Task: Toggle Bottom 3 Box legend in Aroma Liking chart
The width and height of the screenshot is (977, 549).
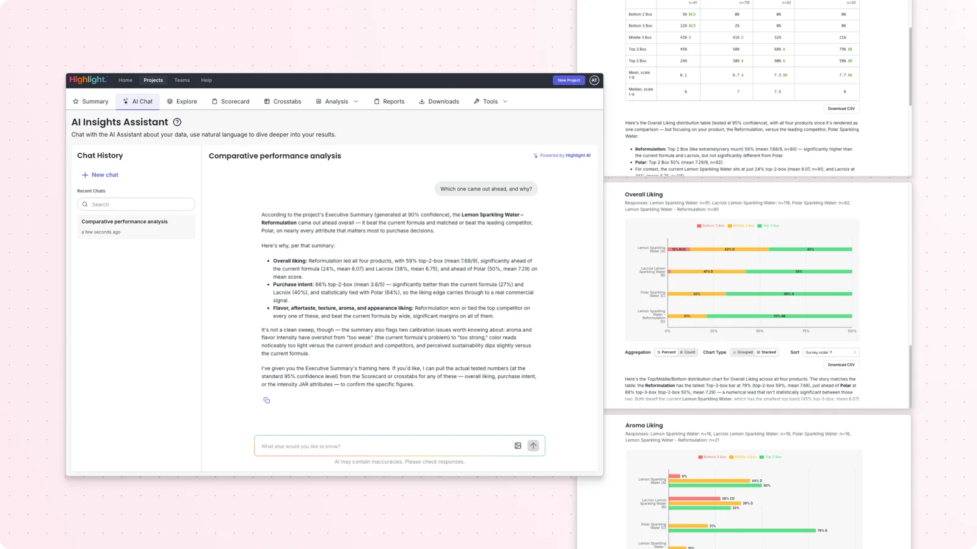Action: [x=713, y=457]
